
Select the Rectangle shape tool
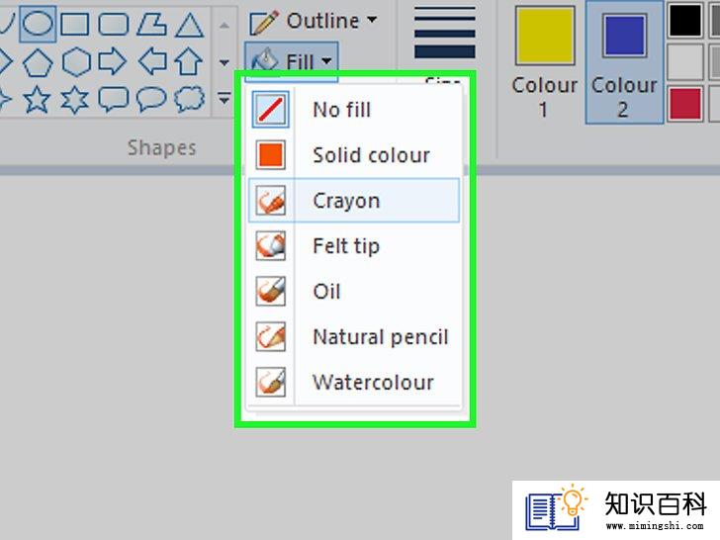coord(75,24)
